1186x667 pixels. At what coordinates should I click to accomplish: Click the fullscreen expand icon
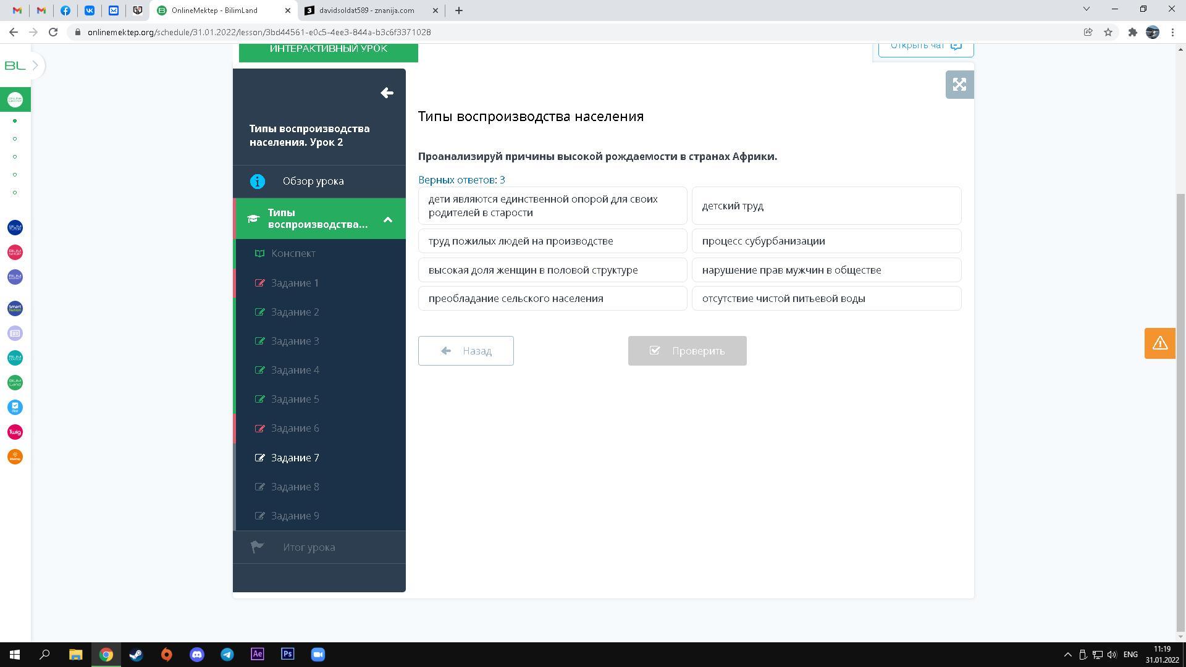pos(959,85)
